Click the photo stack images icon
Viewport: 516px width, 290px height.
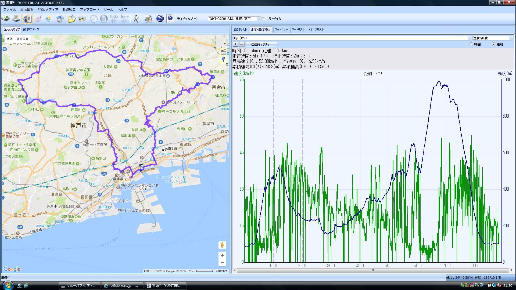(82, 19)
